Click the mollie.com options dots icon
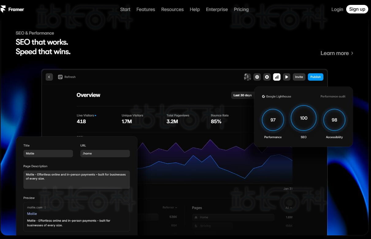 click(x=45, y=208)
